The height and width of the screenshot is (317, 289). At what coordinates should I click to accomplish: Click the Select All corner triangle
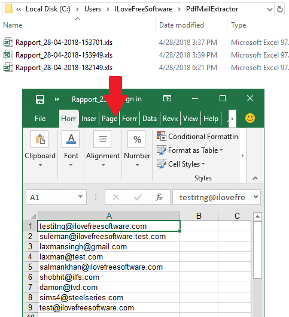click(33, 216)
